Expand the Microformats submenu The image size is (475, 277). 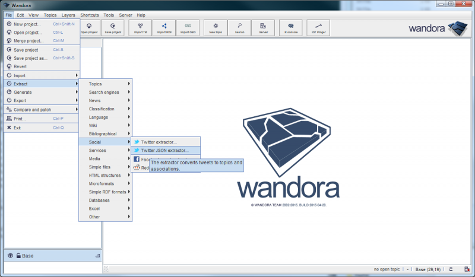(105, 183)
